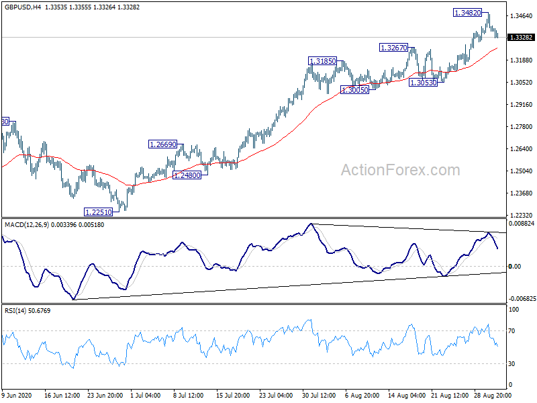The width and height of the screenshot is (537, 403).
Task: Click the 1.34640 price axis value
Action: [522, 15]
